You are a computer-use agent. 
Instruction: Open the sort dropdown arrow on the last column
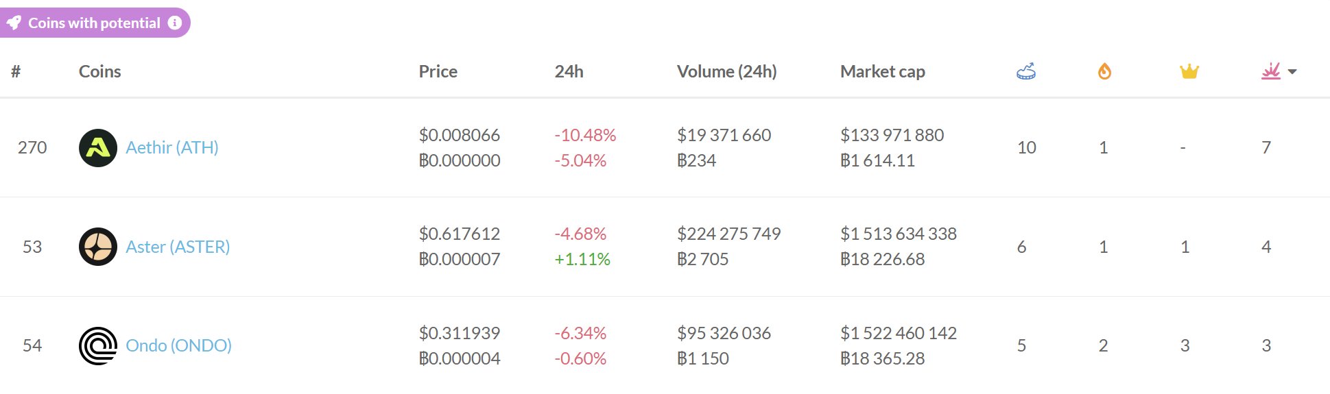pyautogui.click(x=1292, y=72)
